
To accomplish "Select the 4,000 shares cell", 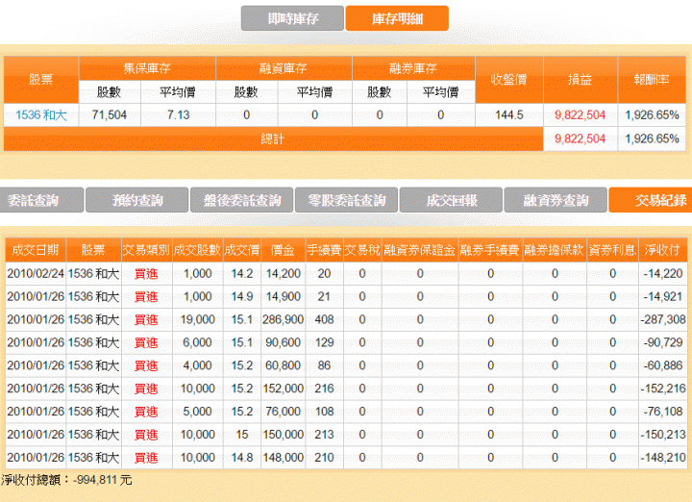I will (197, 365).
